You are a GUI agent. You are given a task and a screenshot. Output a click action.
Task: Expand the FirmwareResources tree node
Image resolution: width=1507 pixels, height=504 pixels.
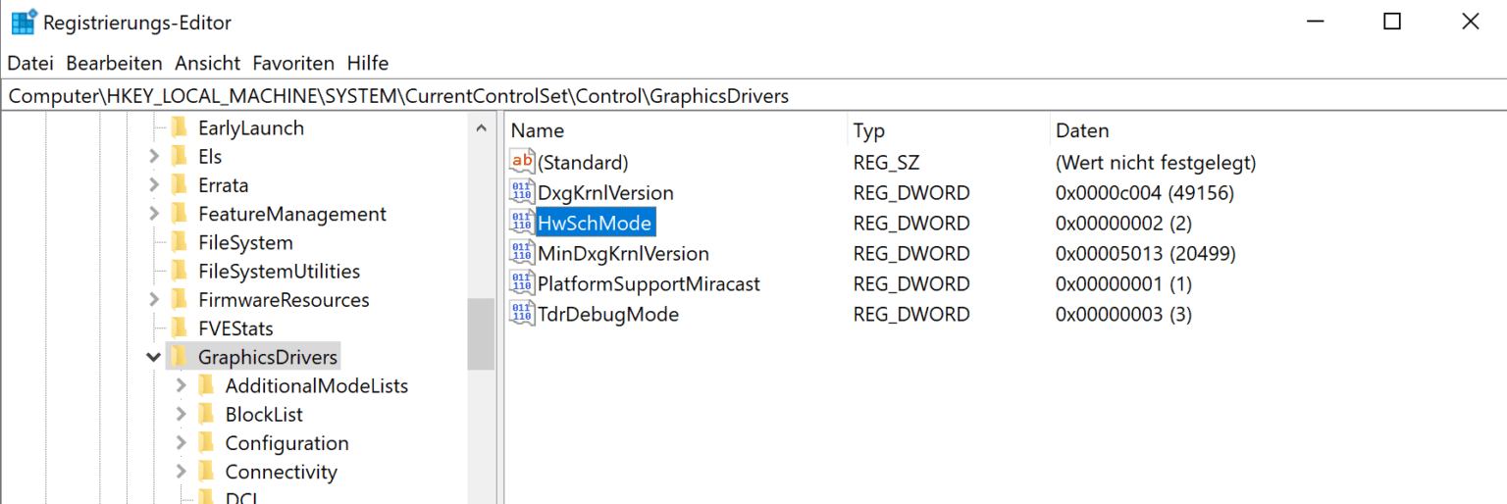(x=154, y=299)
